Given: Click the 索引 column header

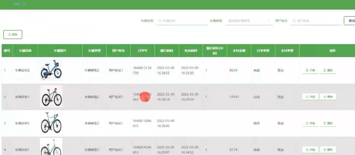Looking at the screenshot, I should [x=7, y=51].
